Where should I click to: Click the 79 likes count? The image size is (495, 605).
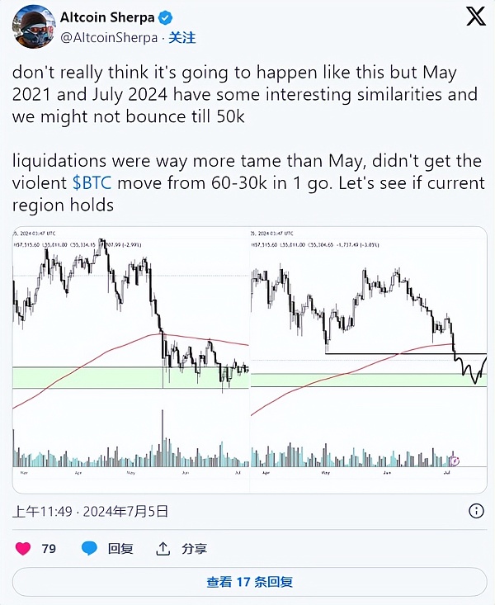point(49,547)
